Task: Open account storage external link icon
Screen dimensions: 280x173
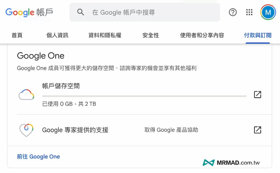Action: (x=257, y=95)
